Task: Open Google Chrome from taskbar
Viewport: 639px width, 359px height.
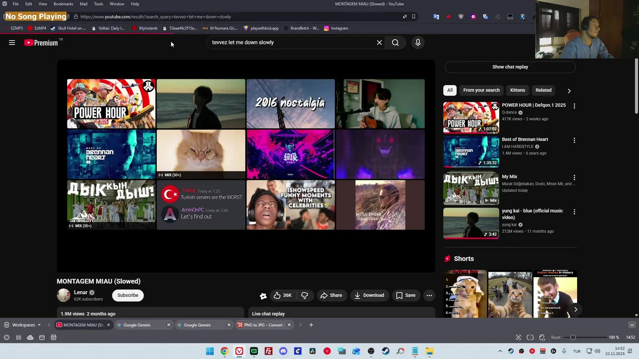Action: [x=225, y=352]
